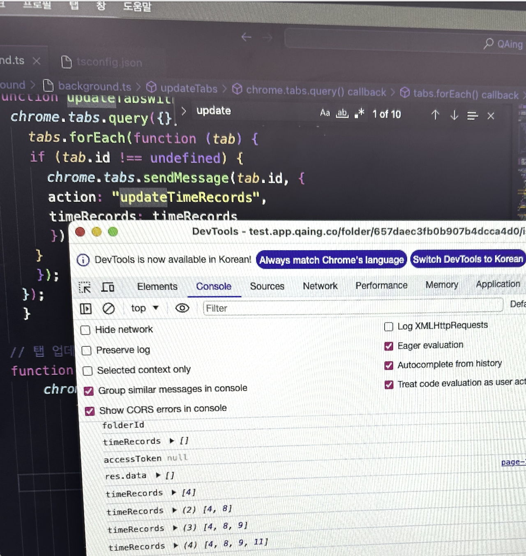526x556 pixels.
Task: Select chrome.tabs.query() callback breadcrumb
Action: (309, 91)
